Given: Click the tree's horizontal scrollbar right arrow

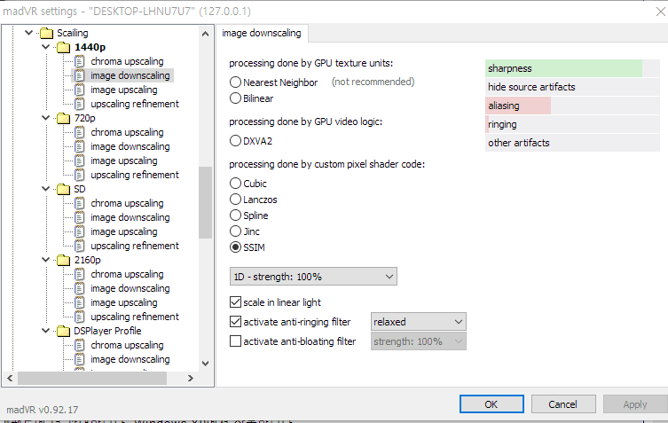Looking at the screenshot, I should [x=191, y=379].
